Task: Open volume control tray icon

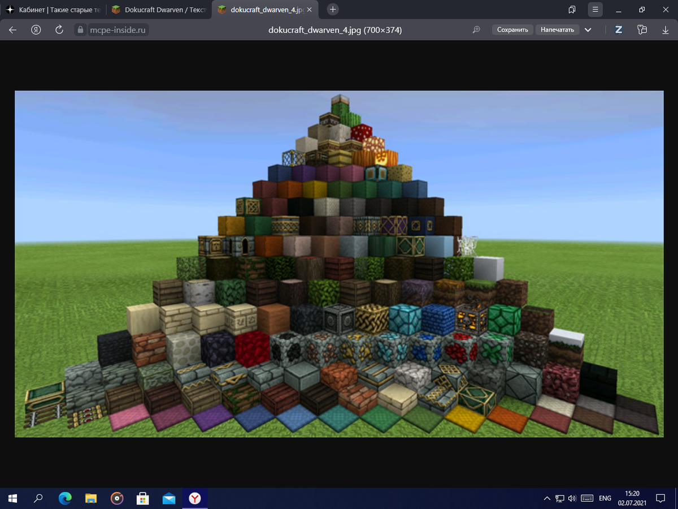Action: [572, 498]
